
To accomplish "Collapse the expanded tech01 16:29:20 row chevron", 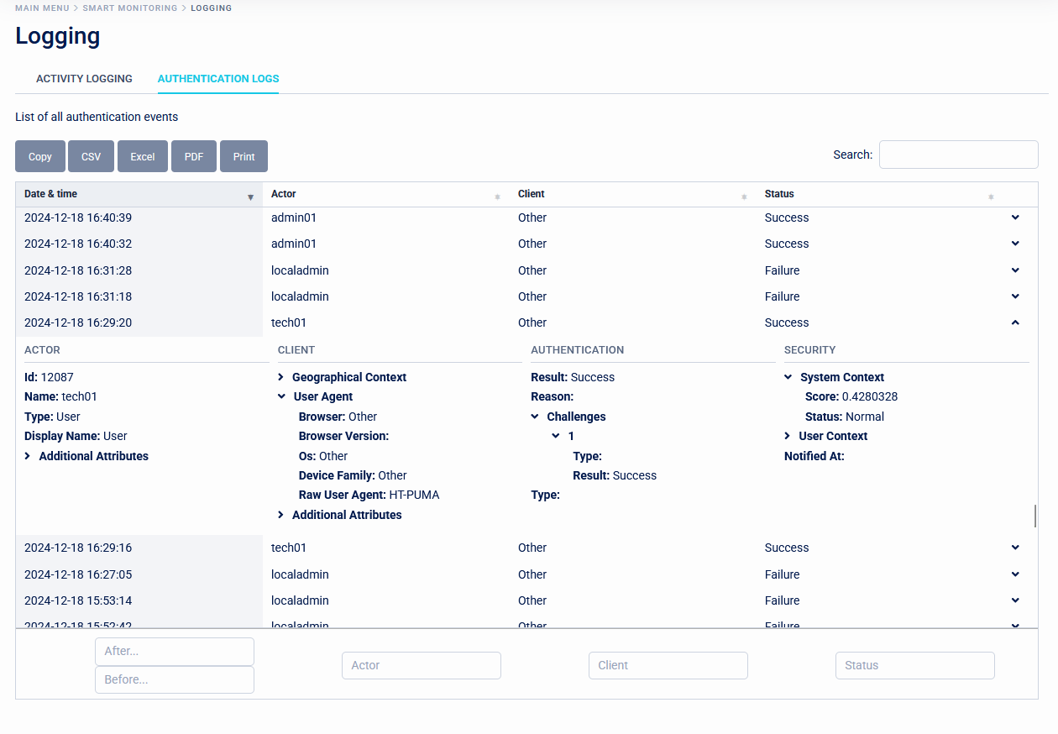I will pos(1015,322).
